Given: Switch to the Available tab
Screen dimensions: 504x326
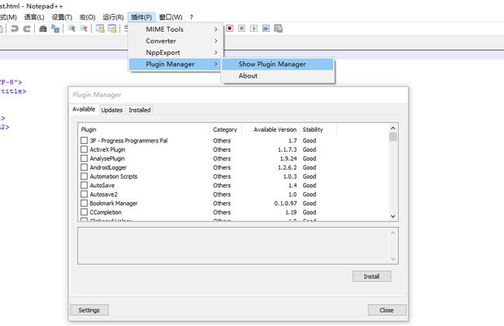Looking at the screenshot, I should (x=84, y=109).
